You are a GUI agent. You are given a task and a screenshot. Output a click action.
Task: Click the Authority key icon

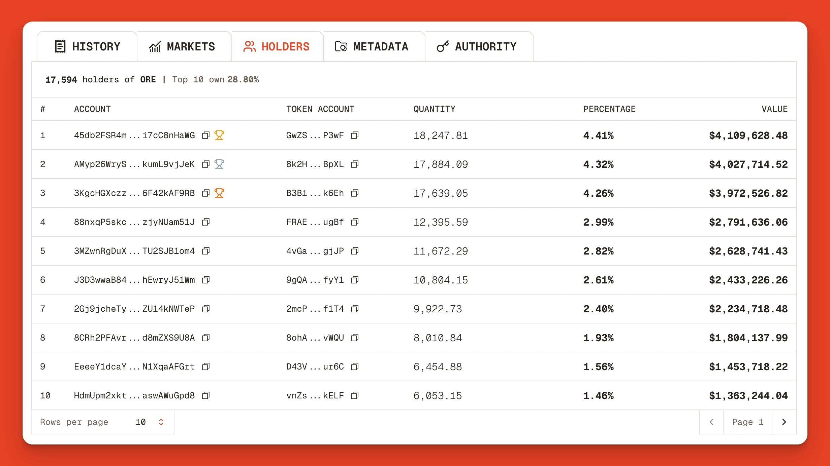[442, 46]
